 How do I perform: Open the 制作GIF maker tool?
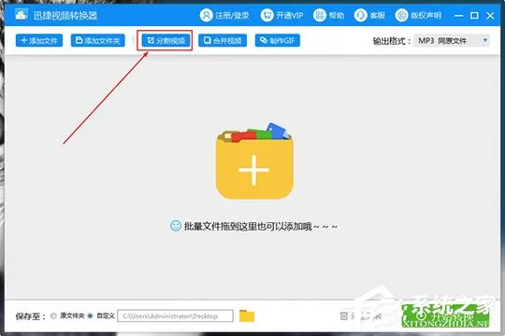click(278, 40)
